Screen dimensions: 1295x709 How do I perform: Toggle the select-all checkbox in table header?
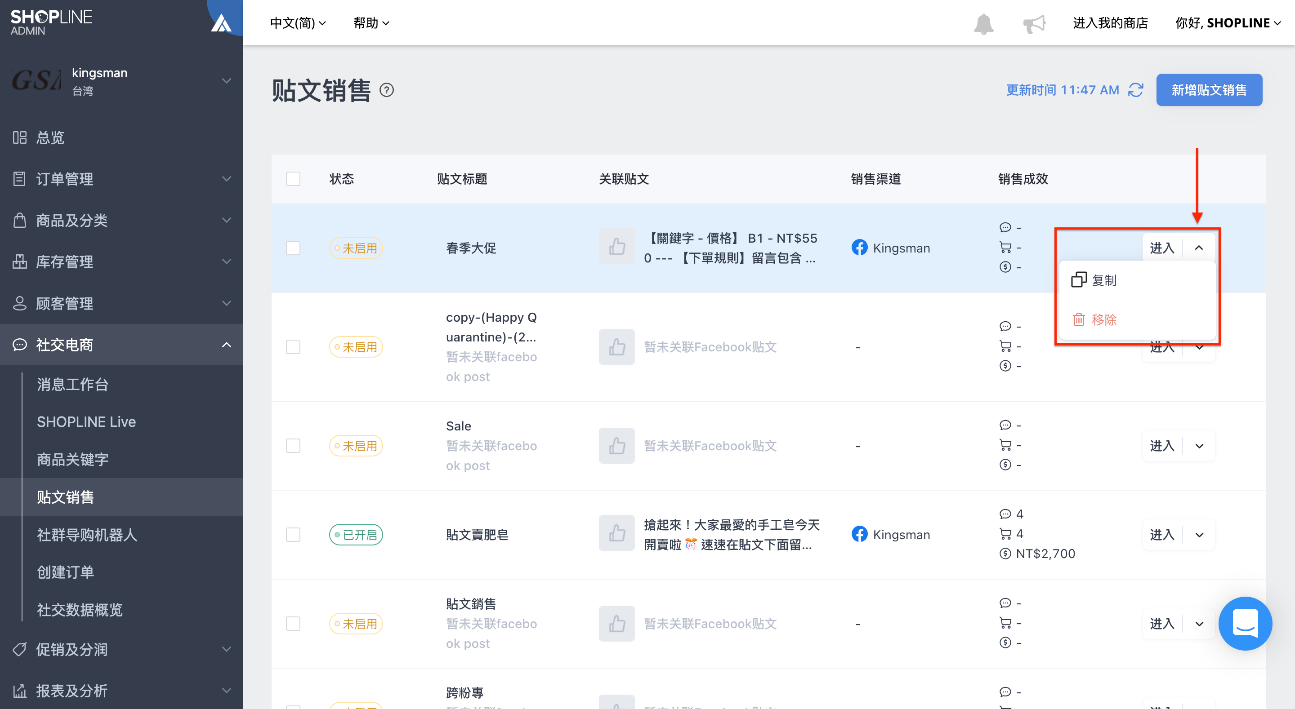coord(293,179)
